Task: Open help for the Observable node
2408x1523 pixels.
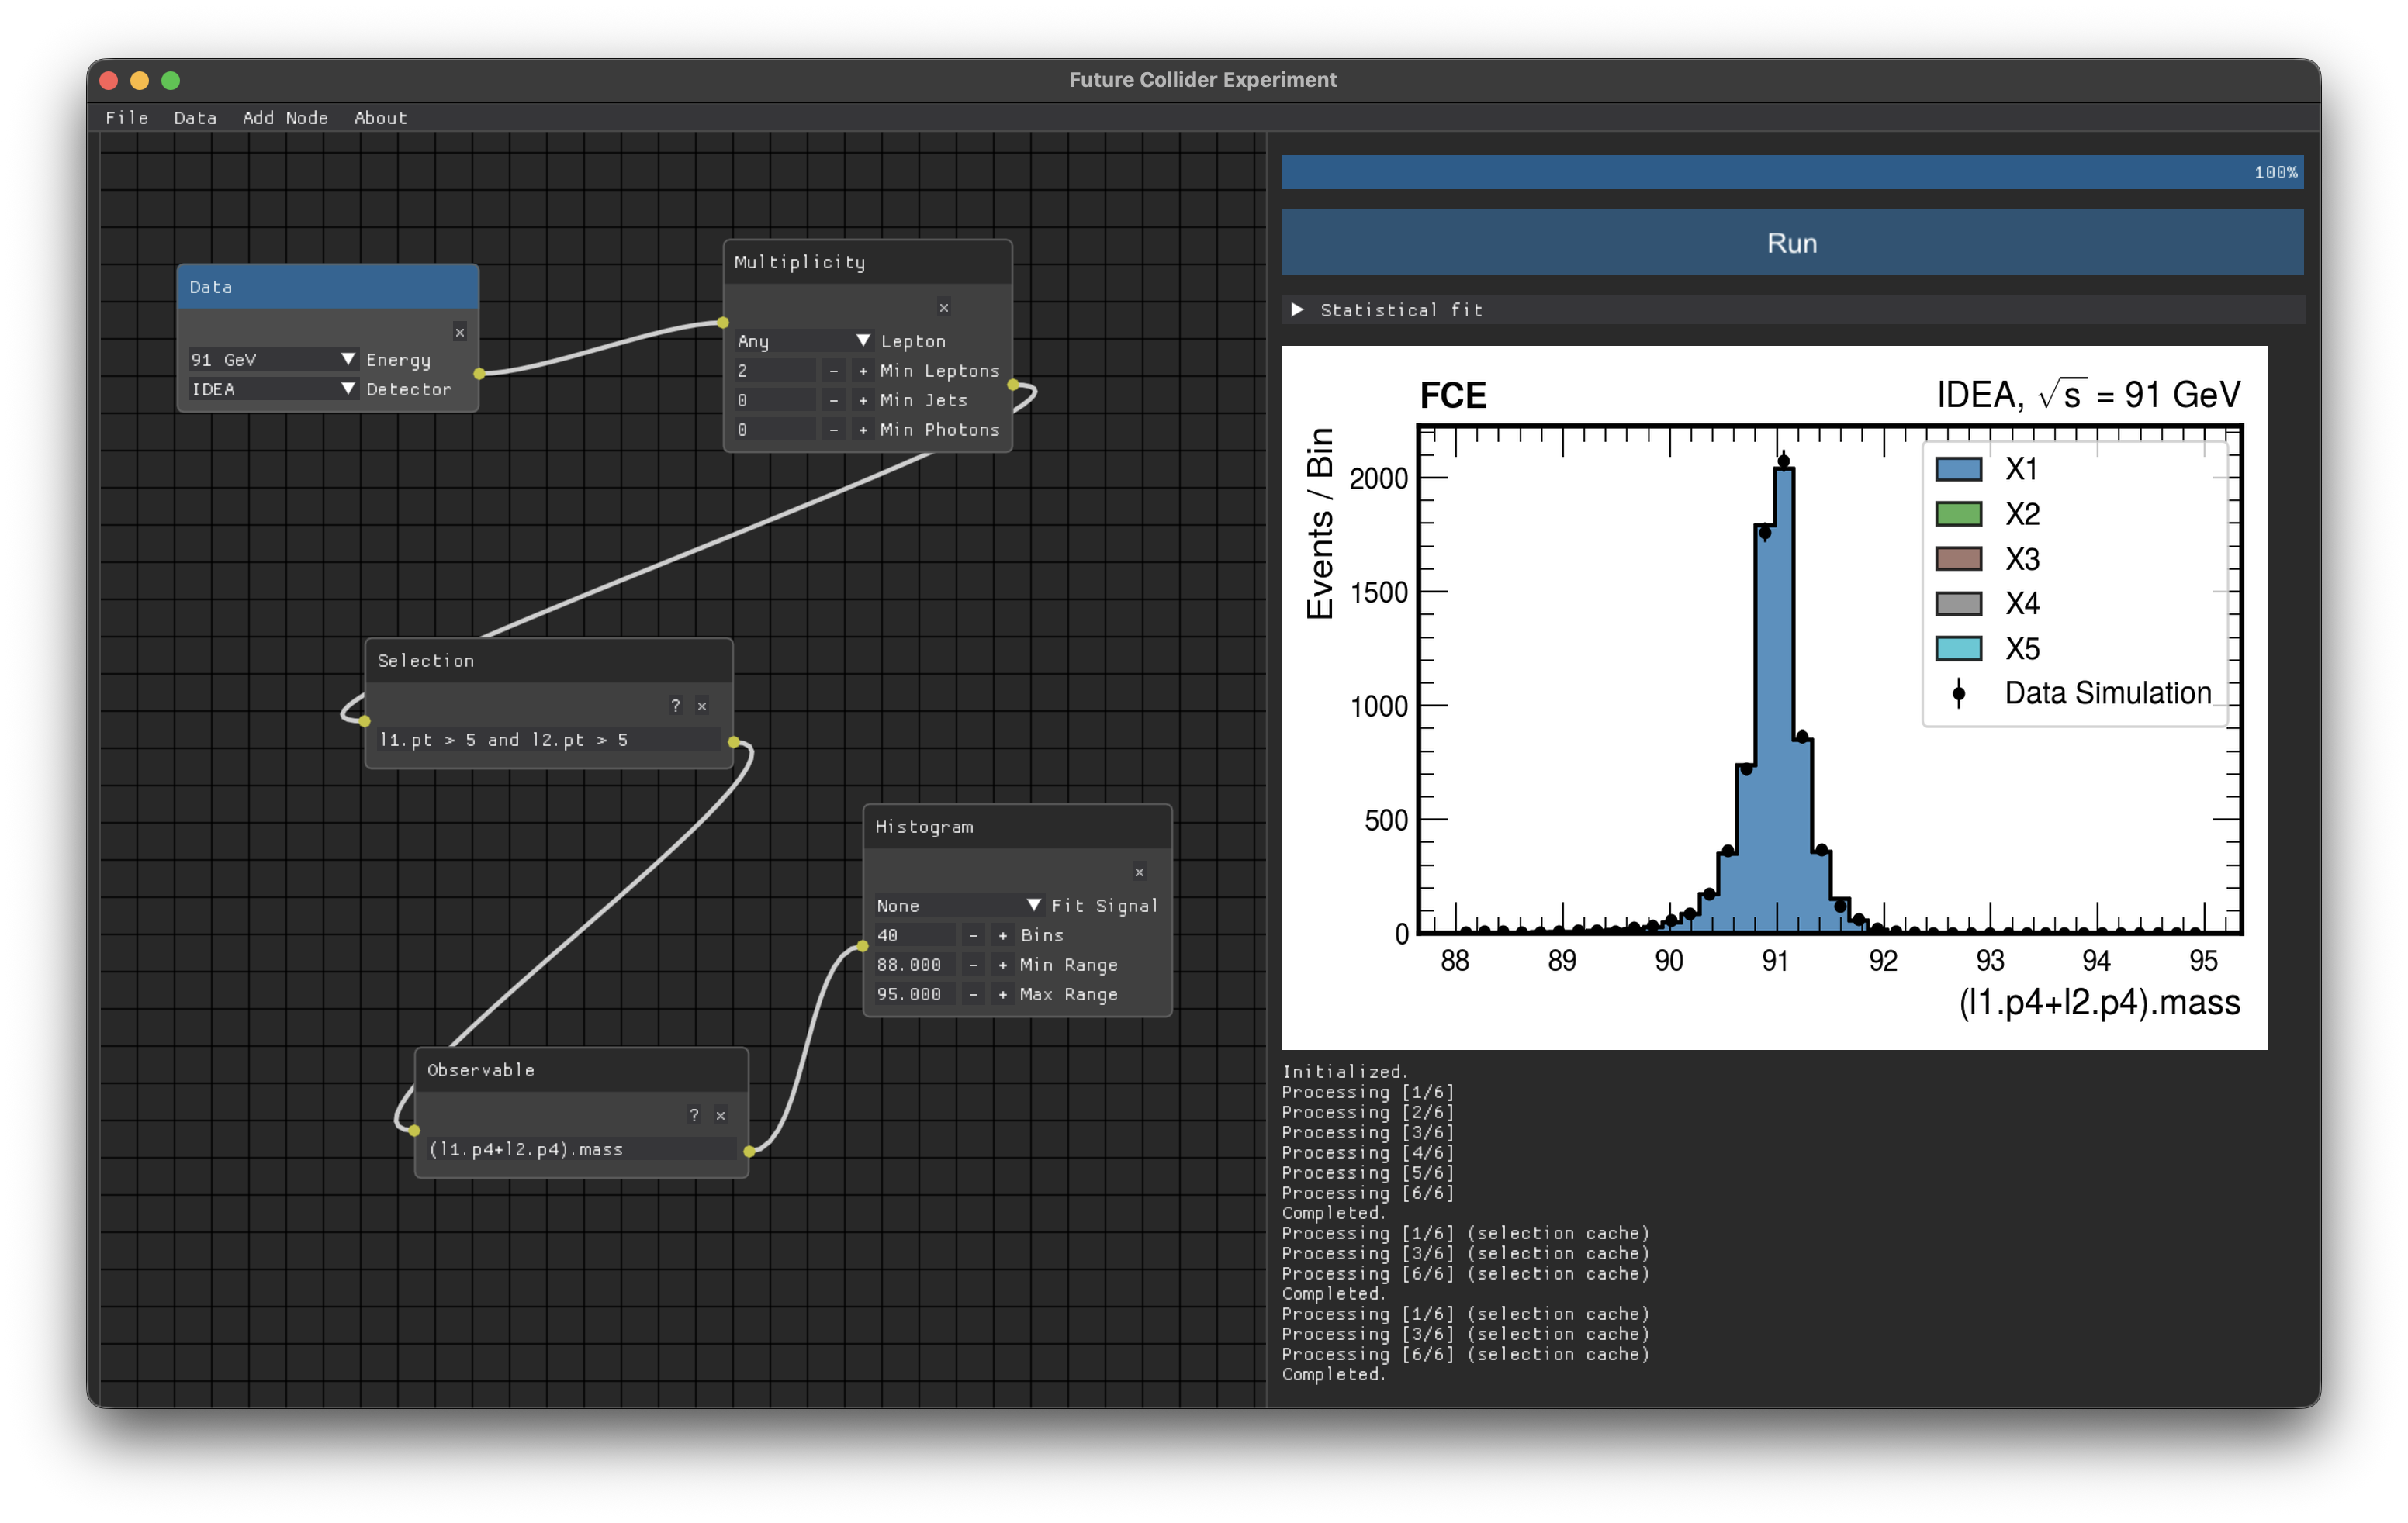Action: coord(694,1115)
